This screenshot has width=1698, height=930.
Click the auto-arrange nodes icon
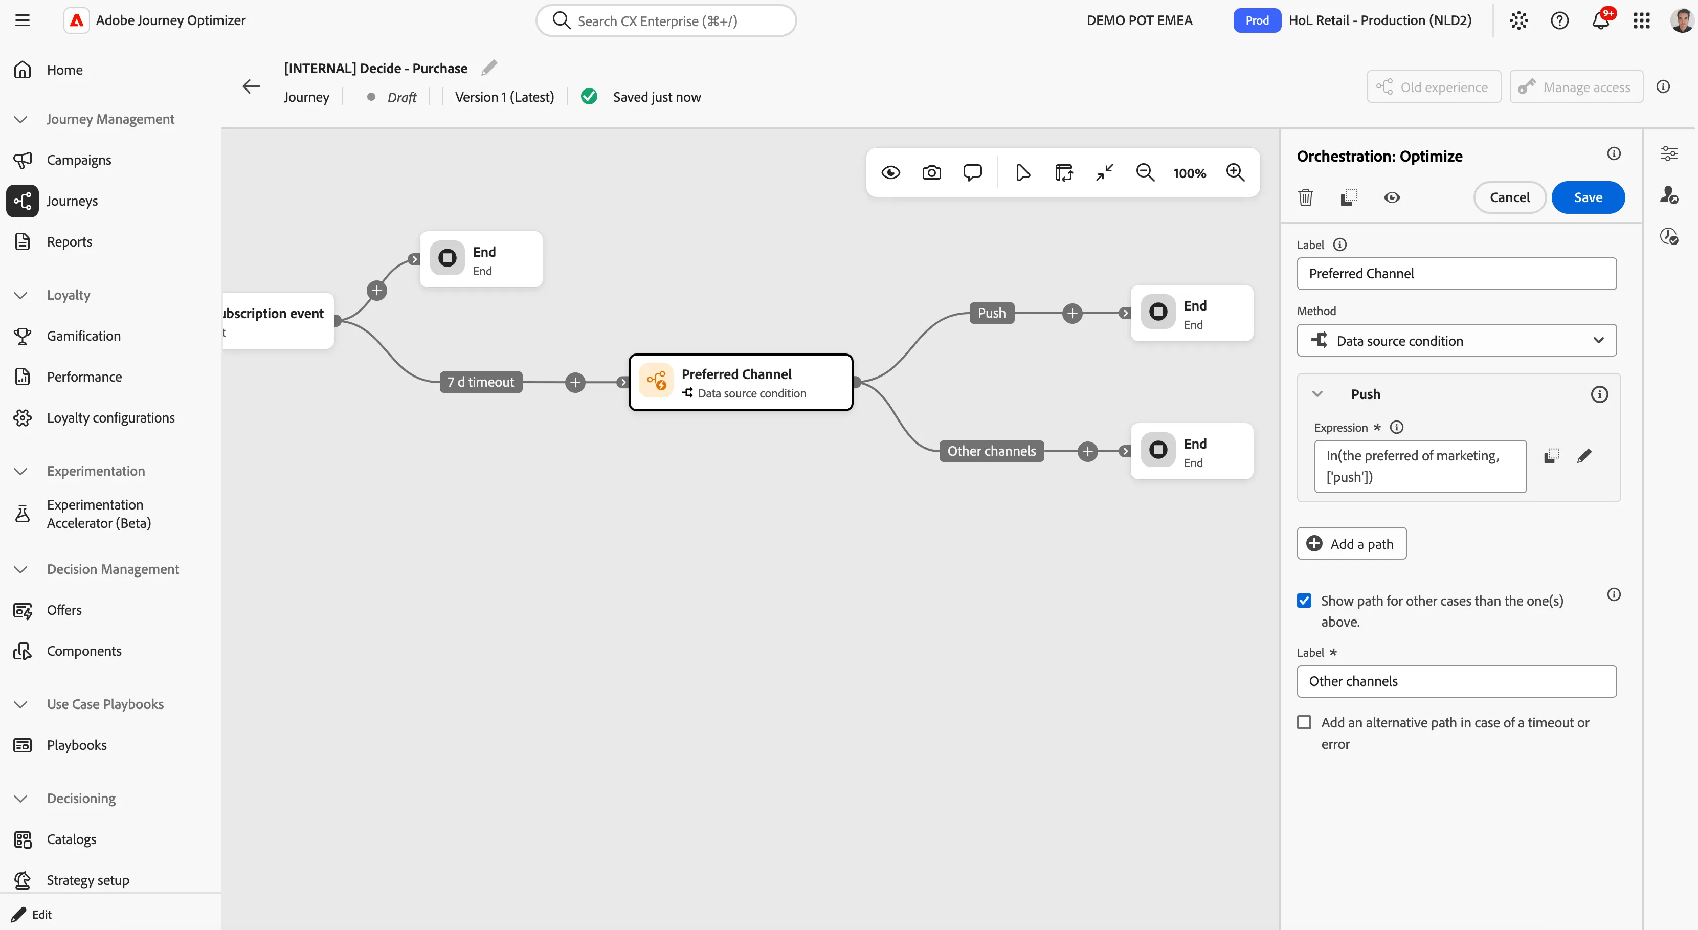pyautogui.click(x=1063, y=173)
